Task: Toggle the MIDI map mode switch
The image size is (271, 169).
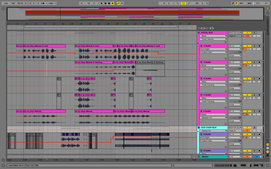Action: (249, 3)
